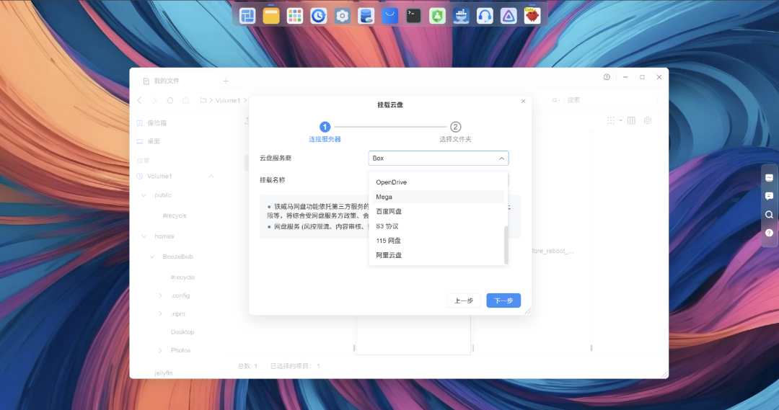Select S3 协议 from provider list
This screenshot has width=779, height=410.
(438, 226)
